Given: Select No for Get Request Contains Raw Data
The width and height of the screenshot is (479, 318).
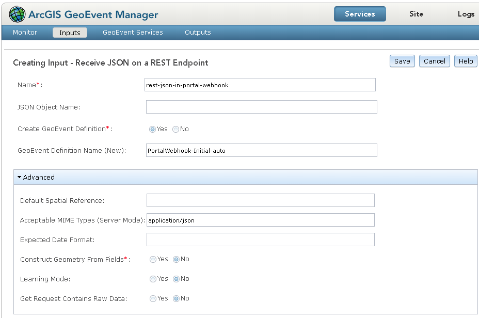Looking at the screenshot, I should [x=176, y=298].
